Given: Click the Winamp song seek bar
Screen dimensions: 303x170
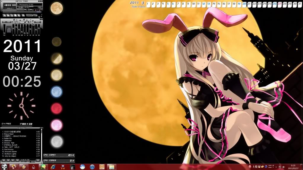Looking at the screenshot, I should click(22, 12).
